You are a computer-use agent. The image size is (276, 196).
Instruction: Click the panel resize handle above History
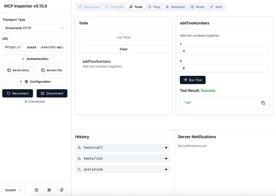pyautogui.click(x=174, y=130)
